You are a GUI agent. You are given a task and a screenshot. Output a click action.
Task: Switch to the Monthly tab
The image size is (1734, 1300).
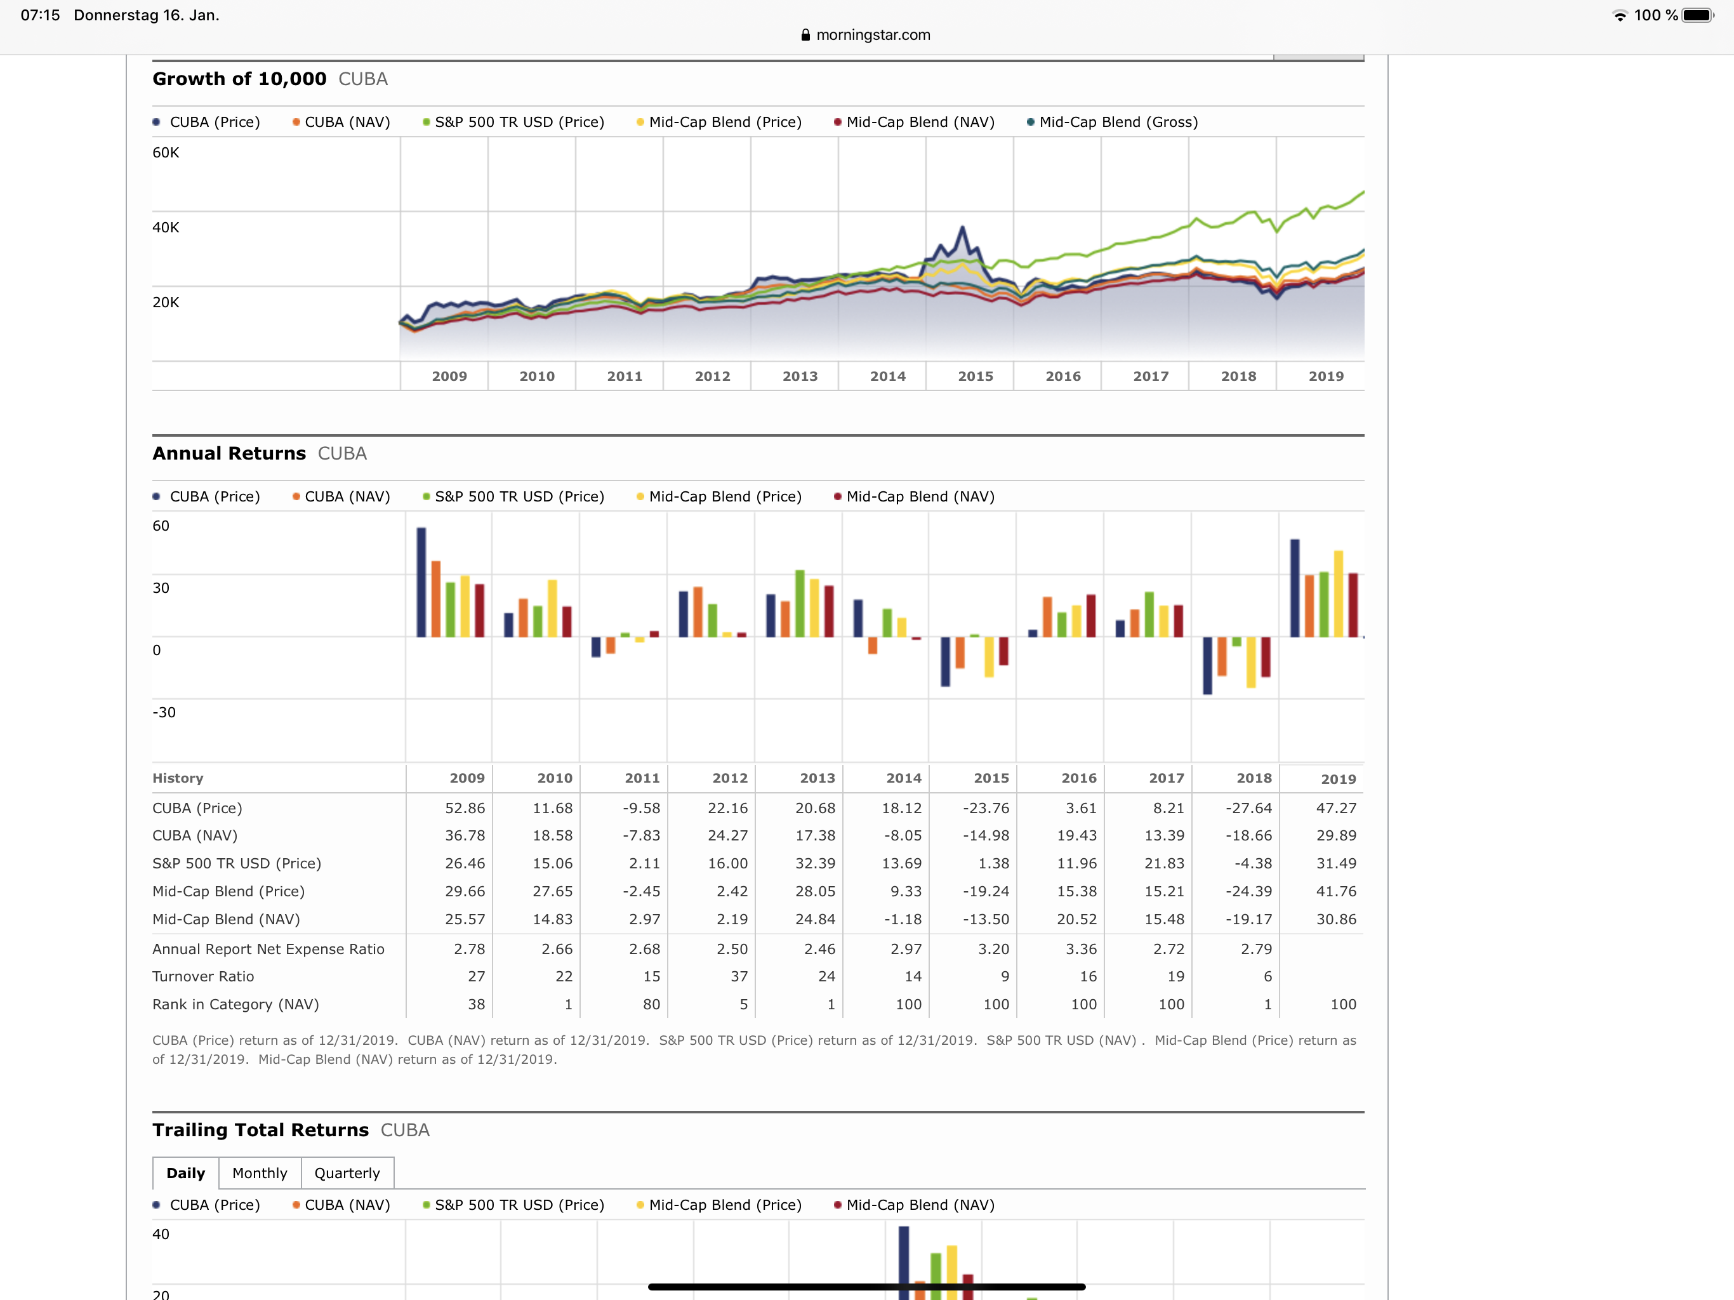(x=260, y=1173)
